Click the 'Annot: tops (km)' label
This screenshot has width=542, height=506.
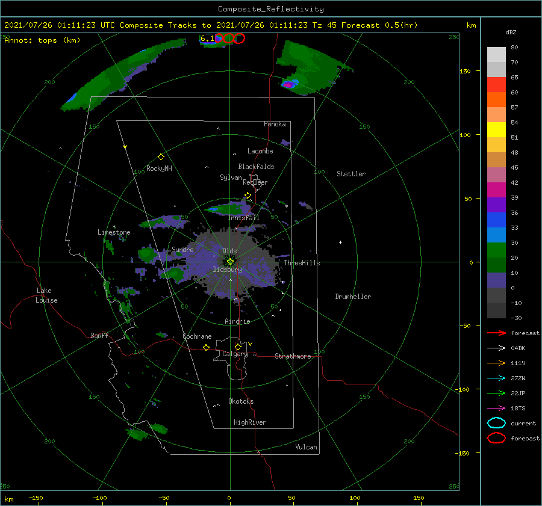point(42,40)
